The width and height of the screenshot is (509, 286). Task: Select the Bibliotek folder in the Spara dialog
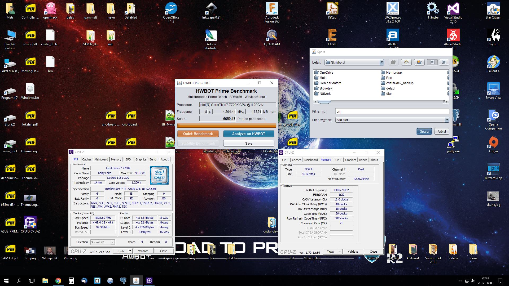[x=323, y=88]
